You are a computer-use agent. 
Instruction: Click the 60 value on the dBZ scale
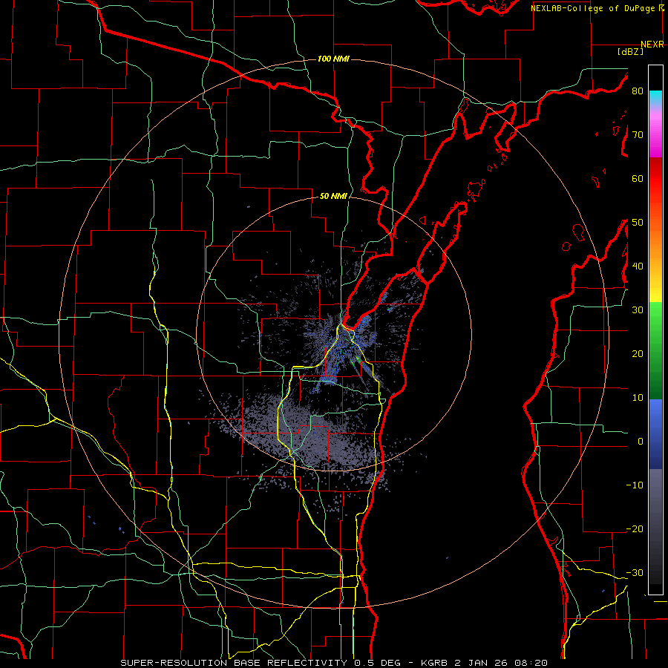638,178
